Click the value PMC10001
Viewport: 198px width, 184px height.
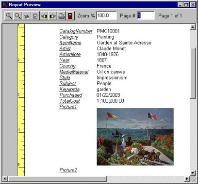[x=108, y=31]
